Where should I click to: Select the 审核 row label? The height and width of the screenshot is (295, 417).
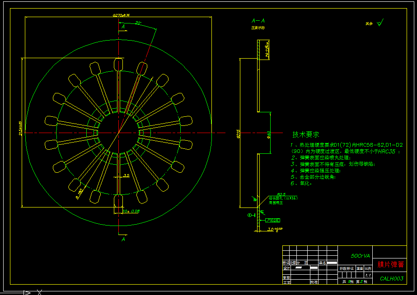pos(286,277)
